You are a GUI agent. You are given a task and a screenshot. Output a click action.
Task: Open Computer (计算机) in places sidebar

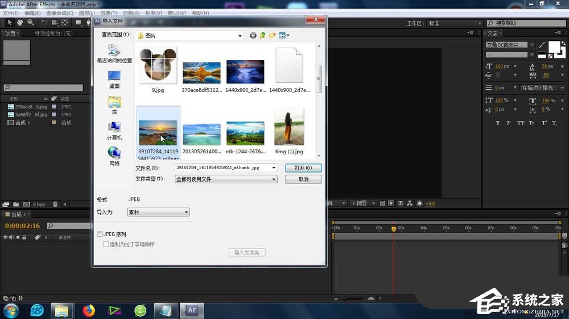click(x=114, y=131)
